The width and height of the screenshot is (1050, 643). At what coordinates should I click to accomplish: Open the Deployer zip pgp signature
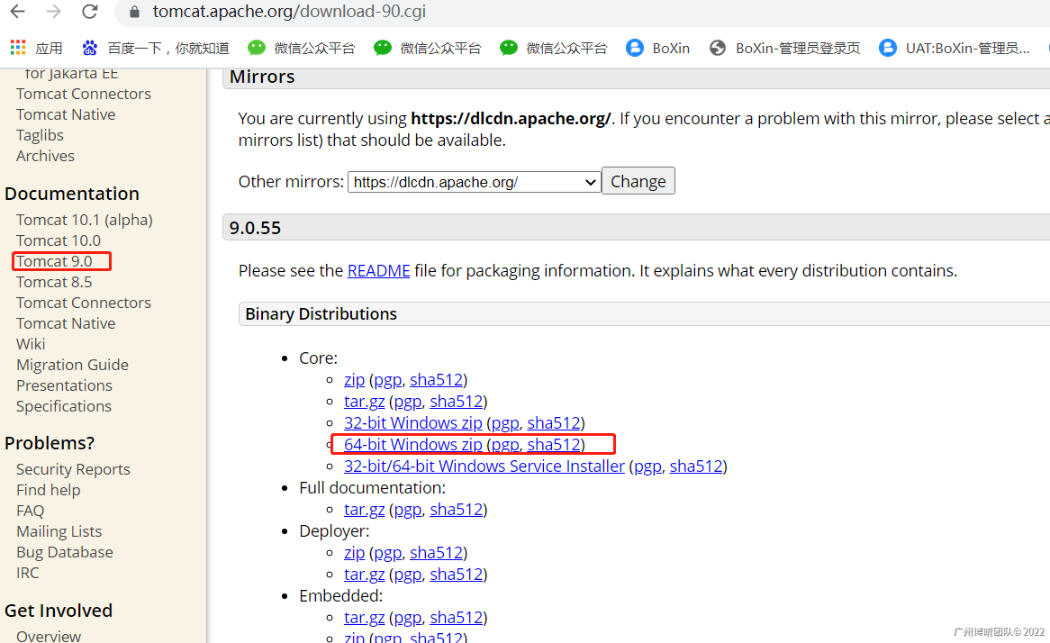(x=388, y=553)
